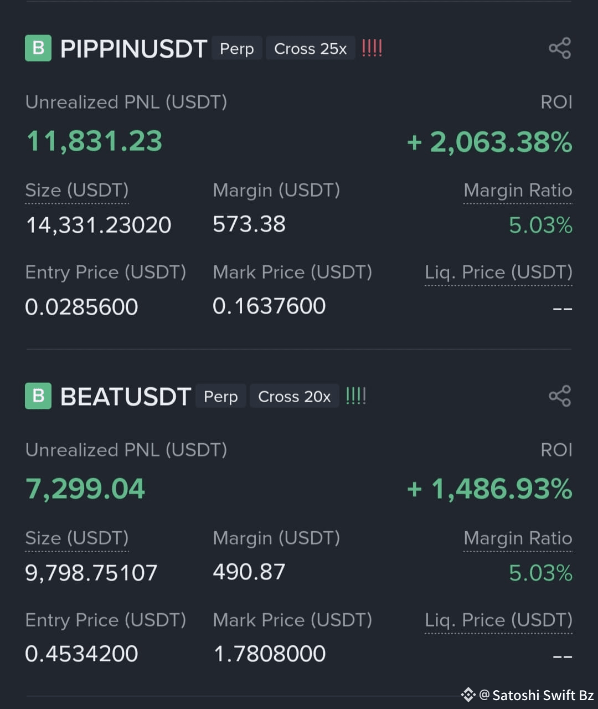Tap the BEATUSDT ROI +1,486.93% value
598x709 pixels.
[490, 489]
